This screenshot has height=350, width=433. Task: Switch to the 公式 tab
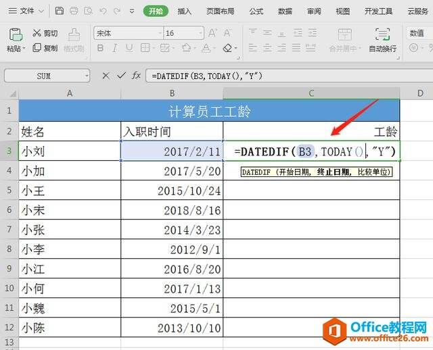256,11
